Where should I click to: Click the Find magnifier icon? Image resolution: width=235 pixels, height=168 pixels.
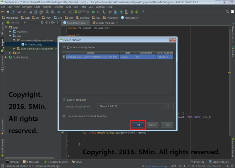[47, 12]
